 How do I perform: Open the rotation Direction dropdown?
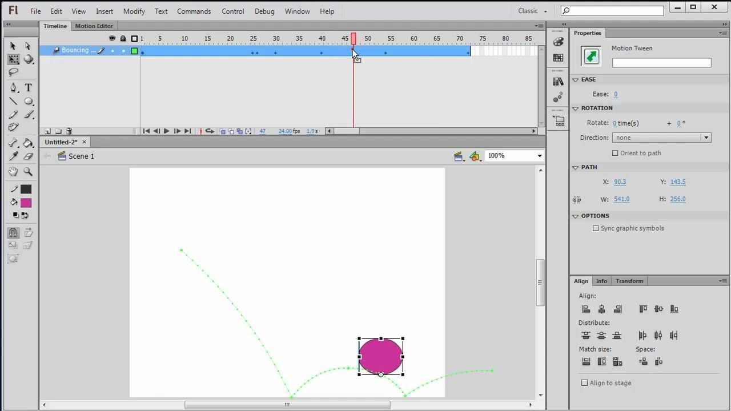click(661, 138)
